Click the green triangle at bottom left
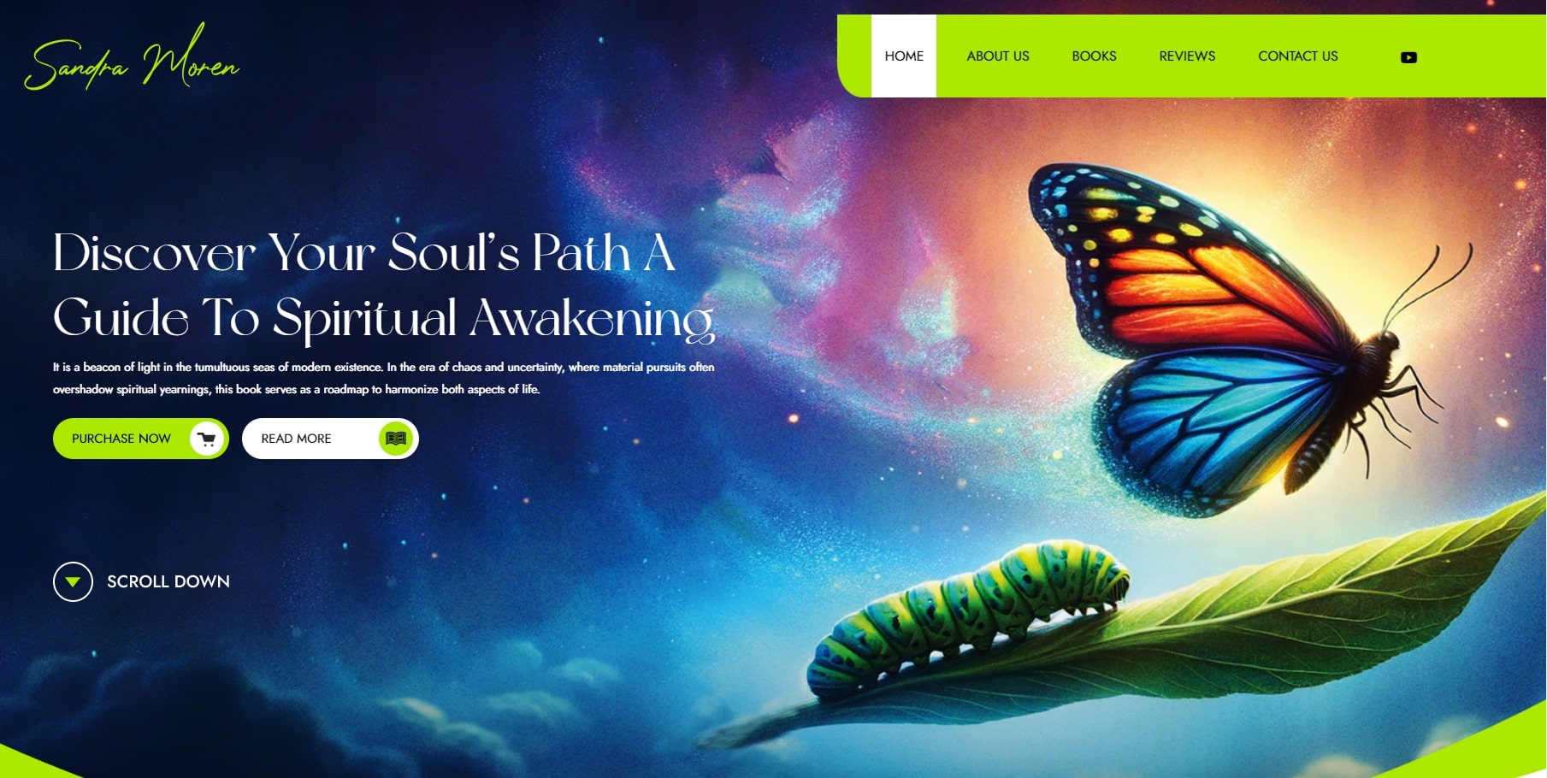 (34, 763)
